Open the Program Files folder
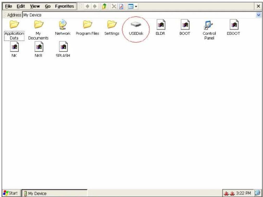The height and width of the screenshot is (197, 263). point(87,28)
